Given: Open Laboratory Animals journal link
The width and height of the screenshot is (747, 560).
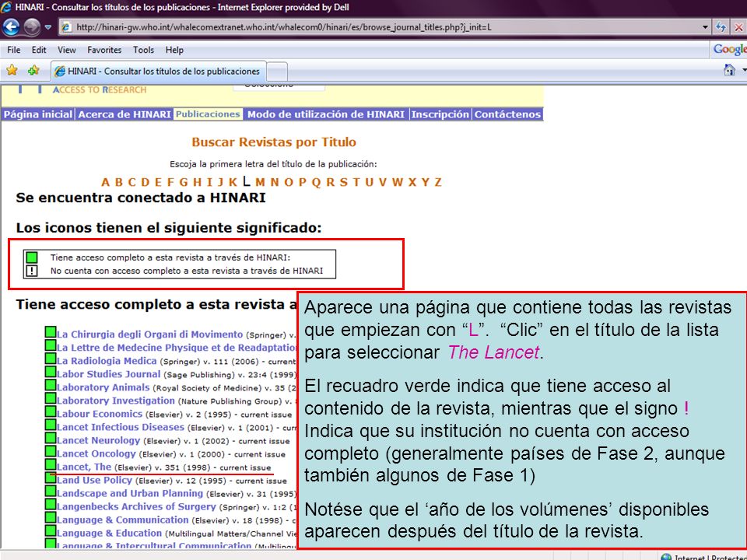Looking at the screenshot, I should tap(103, 387).
